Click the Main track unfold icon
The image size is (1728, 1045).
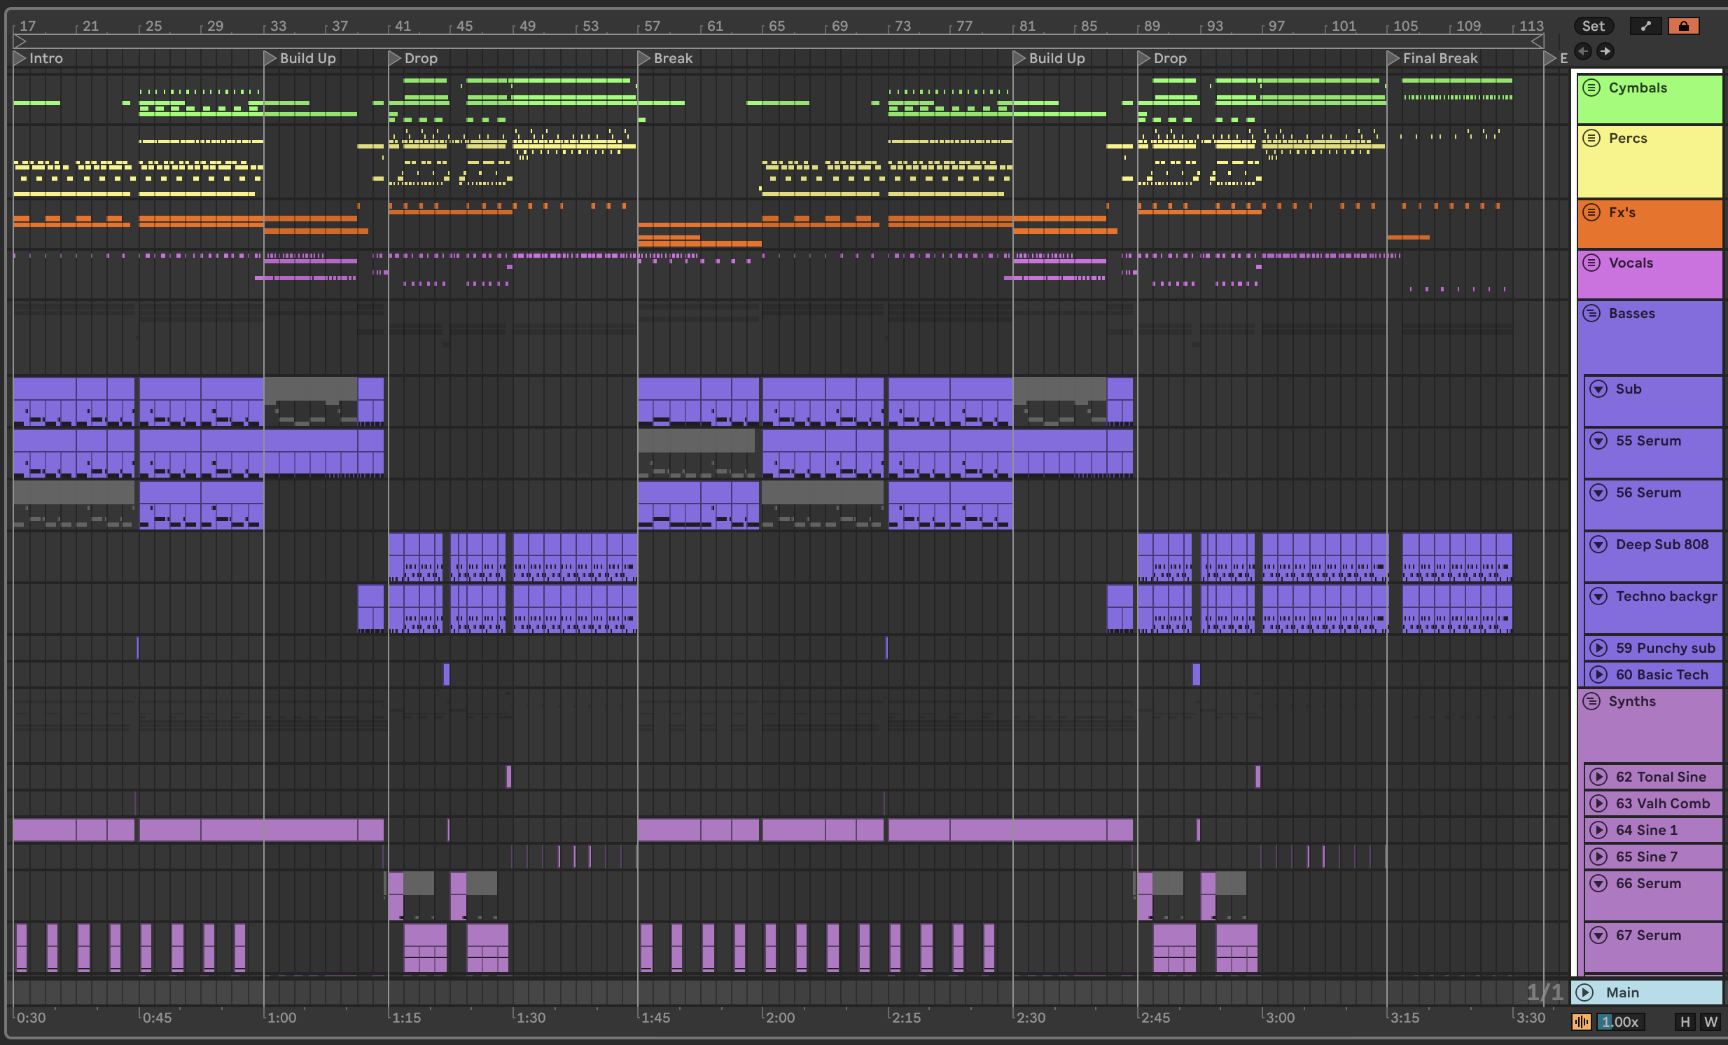tap(1585, 992)
